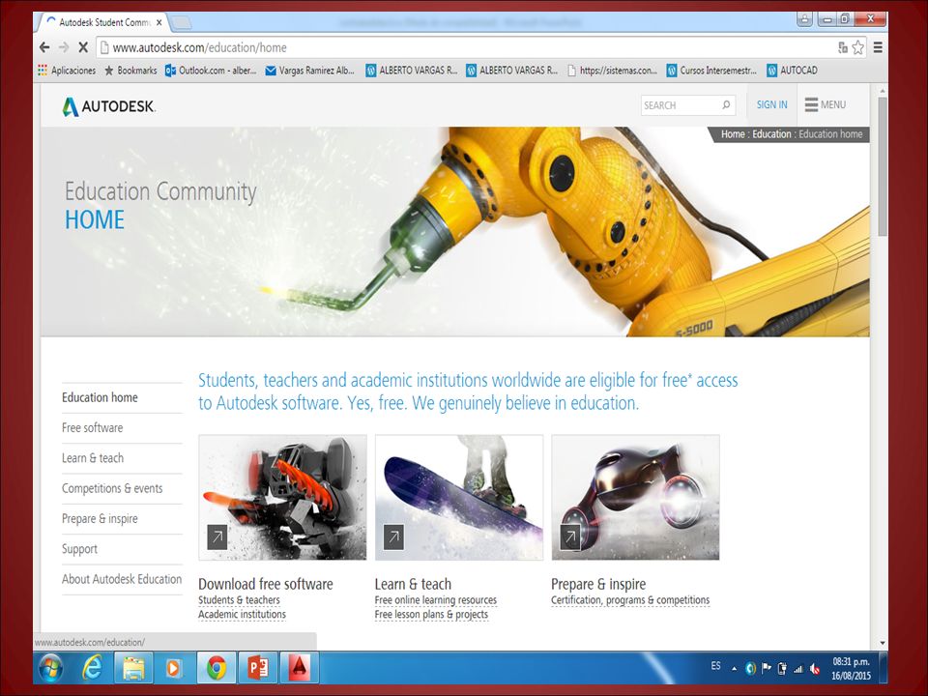The image size is (928, 696).
Task: Open the Download free software heading
Action: click(265, 584)
